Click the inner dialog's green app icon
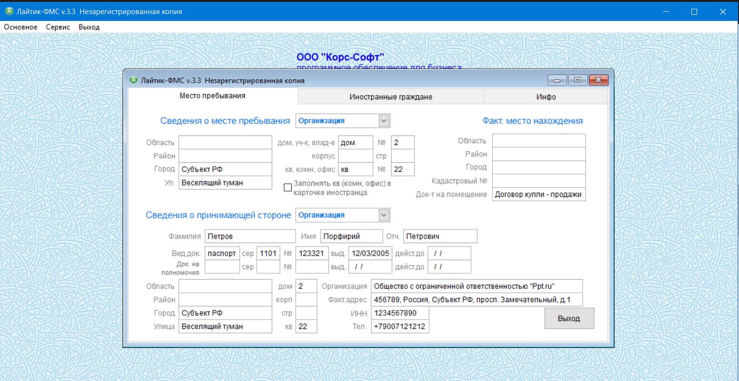 click(134, 80)
